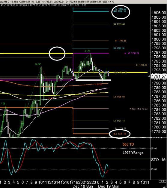Screen dimensions: 167x188
Task: Select the 1997 YRange annotation
Action: pyautogui.click(x=133, y=153)
